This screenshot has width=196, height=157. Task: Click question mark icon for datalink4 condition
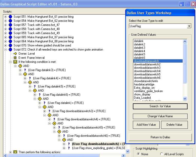(x=30, y=78)
